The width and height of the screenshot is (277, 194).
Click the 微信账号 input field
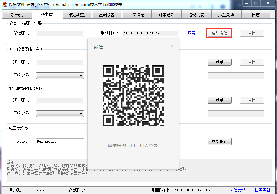[x=60, y=33]
